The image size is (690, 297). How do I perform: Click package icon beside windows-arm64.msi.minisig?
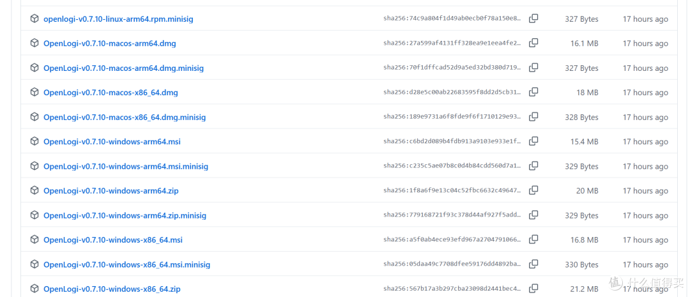34,166
